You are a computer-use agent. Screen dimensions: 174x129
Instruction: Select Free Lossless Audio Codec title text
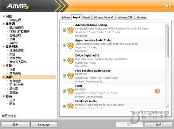(x=93, y=71)
